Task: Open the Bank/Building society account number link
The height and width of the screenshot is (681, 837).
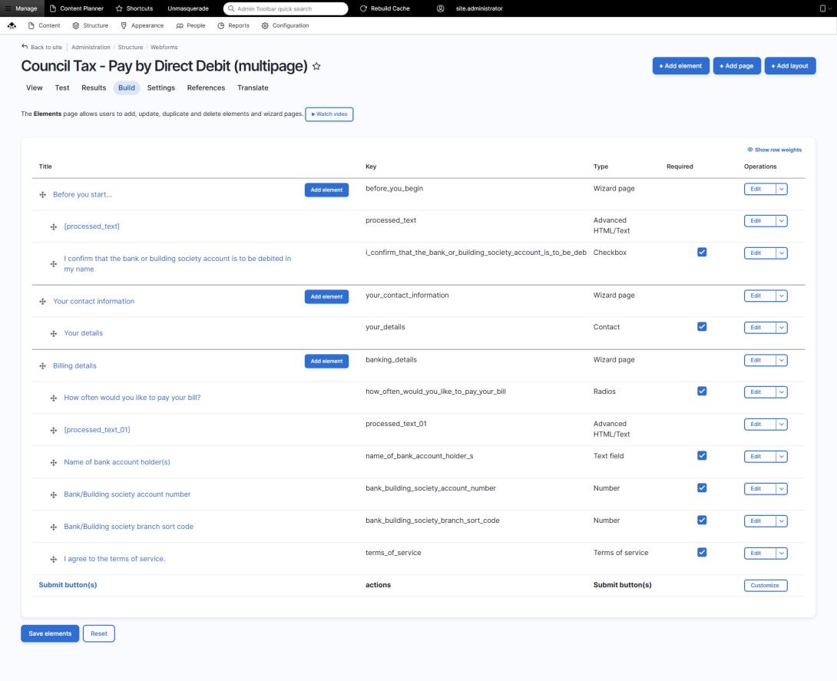Action: (127, 494)
